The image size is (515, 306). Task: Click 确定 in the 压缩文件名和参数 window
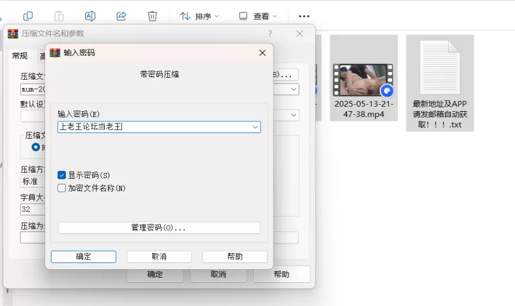(155, 274)
